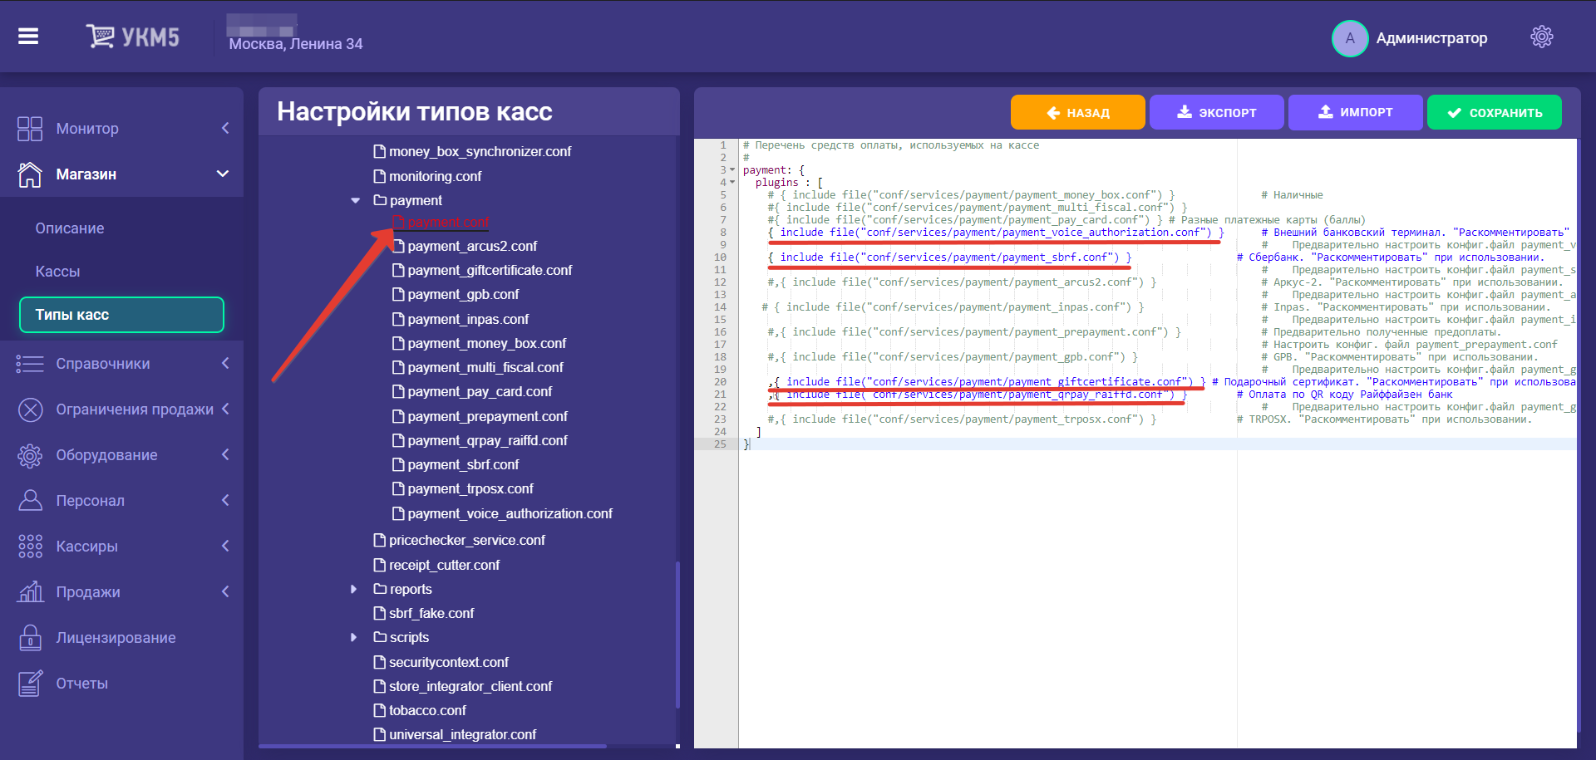Open payment_prepayment.conf in the tree
Image resolution: width=1596 pixels, height=760 pixels.
pos(488,416)
